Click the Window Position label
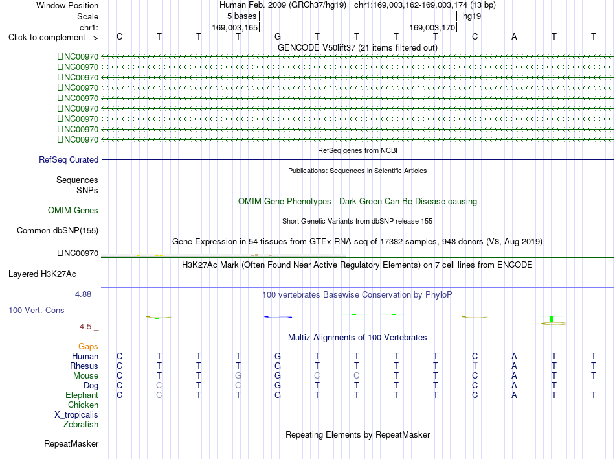The height and width of the screenshot is (459, 615). point(67,5)
